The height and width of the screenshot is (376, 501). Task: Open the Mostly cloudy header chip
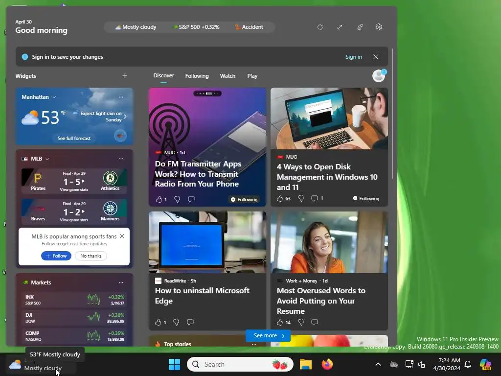tap(136, 27)
